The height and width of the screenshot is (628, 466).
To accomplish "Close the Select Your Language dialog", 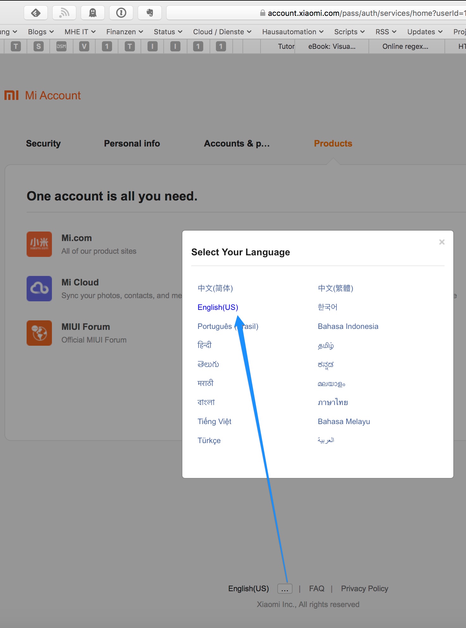I will click(442, 242).
